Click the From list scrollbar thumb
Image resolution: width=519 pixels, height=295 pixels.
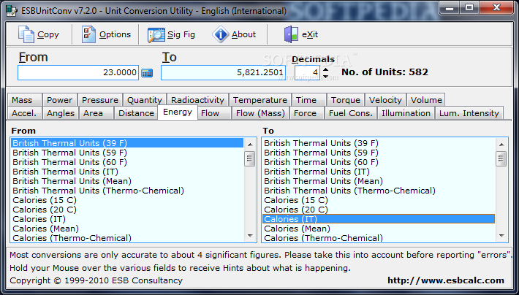click(x=250, y=159)
